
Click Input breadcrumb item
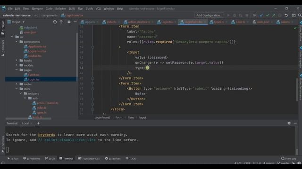[x=143, y=117]
